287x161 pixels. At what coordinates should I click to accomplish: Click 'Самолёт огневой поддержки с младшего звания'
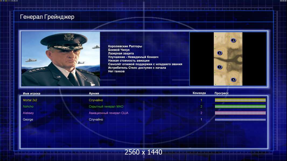145,64
